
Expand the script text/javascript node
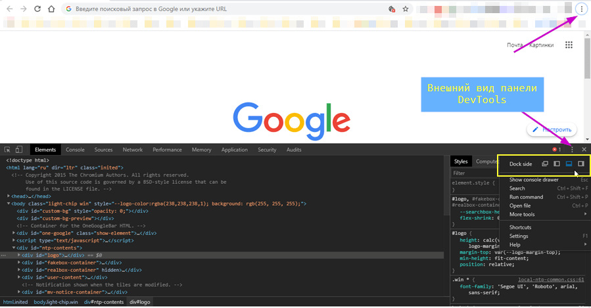point(14,240)
